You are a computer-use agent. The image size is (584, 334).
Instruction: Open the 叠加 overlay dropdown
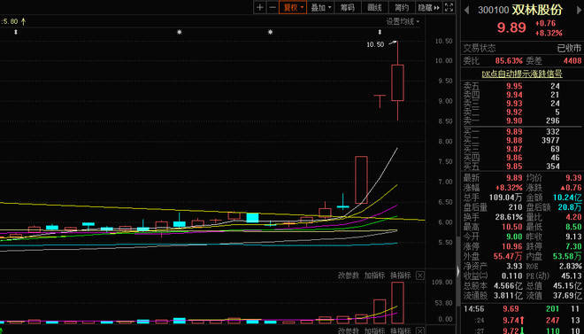coord(320,7)
